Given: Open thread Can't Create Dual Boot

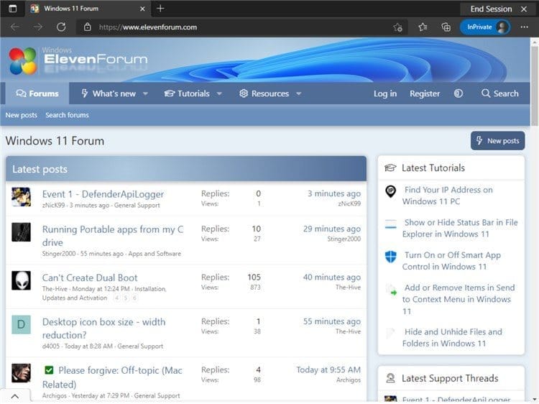Looking at the screenshot, I should [x=90, y=277].
